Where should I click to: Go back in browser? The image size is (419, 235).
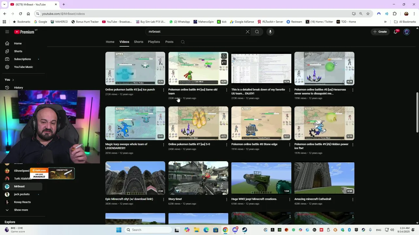(5, 14)
